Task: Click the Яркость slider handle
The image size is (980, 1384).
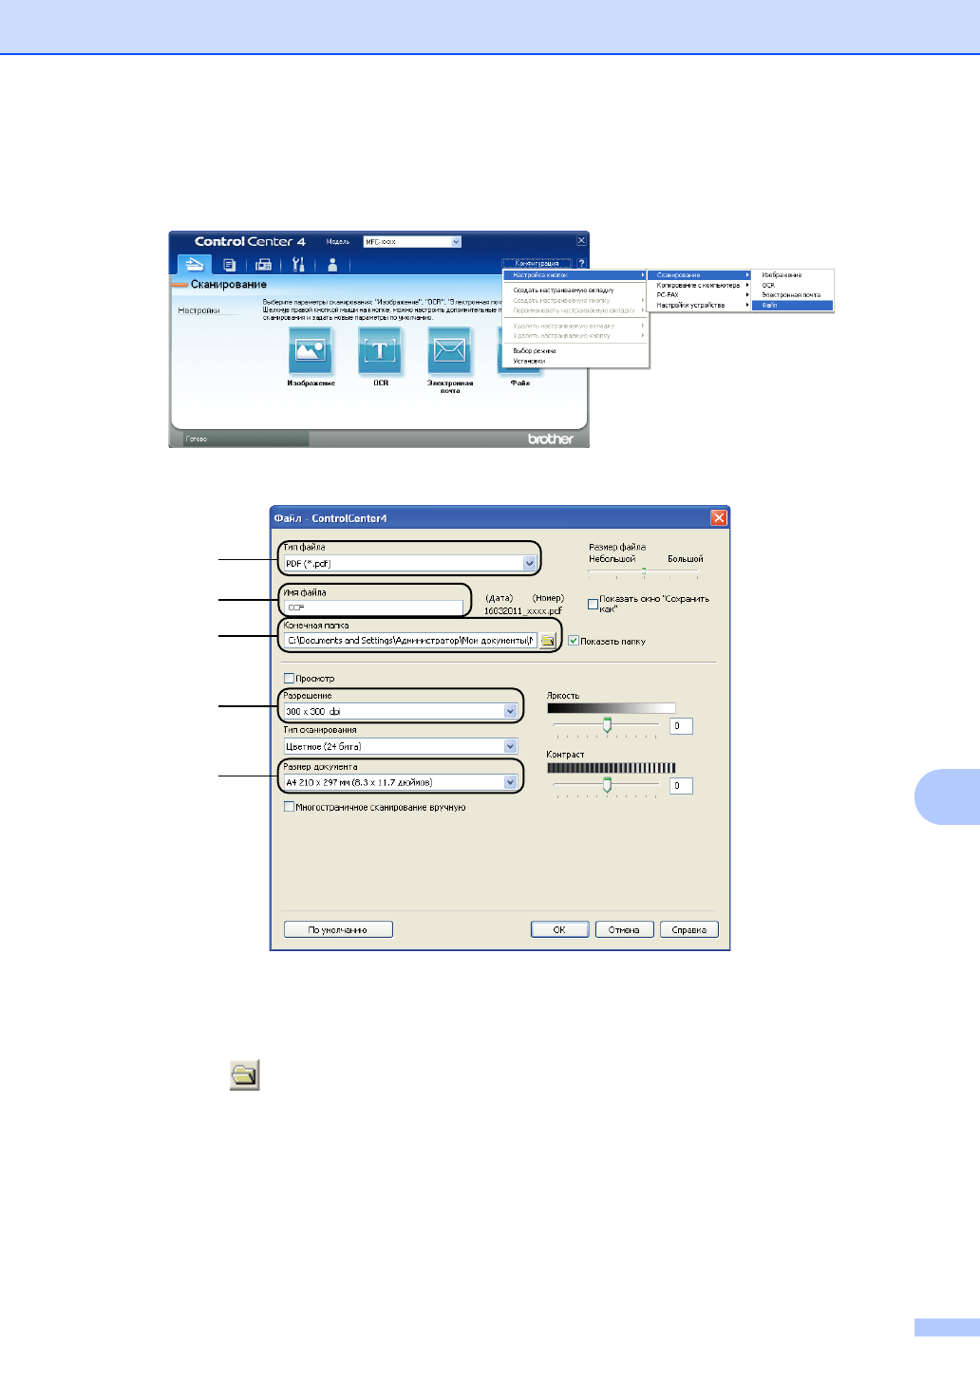Action: click(x=607, y=725)
